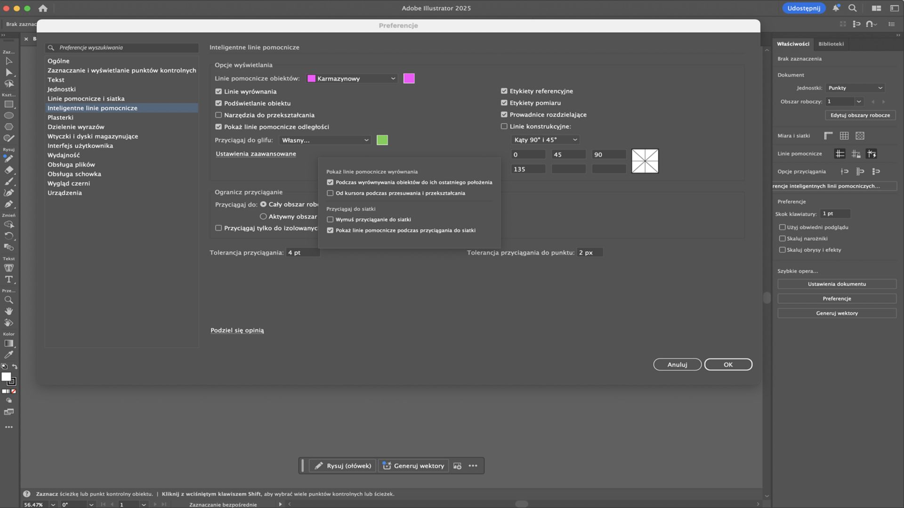Enable Narzędzia do przekształcania checkbox
904x508 pixels.
[x=218, y=115]
